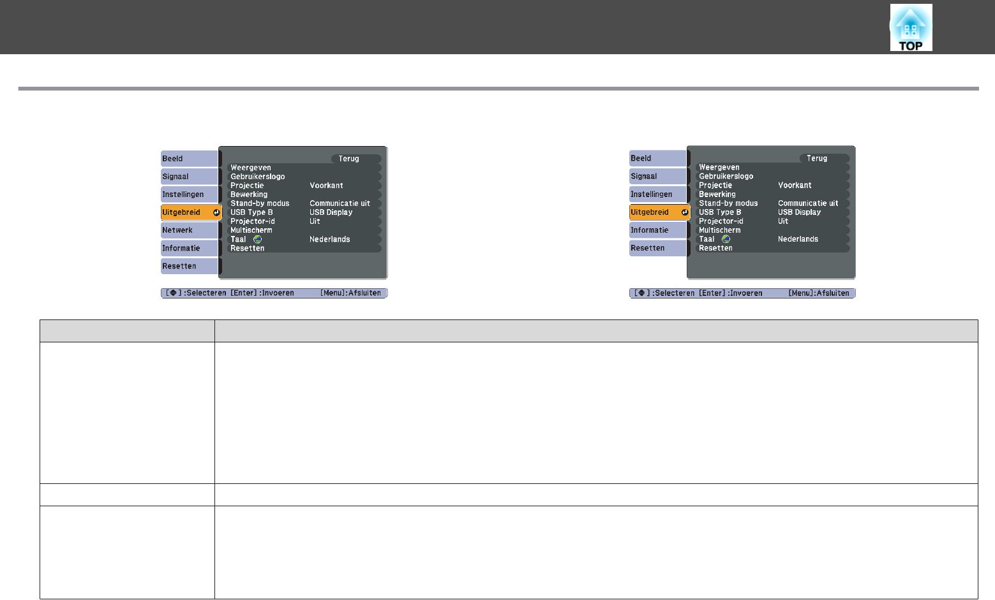The image size is (995, 600).
Task: Select Beeld tab in right menu screenshot
Action: [658, 158]
